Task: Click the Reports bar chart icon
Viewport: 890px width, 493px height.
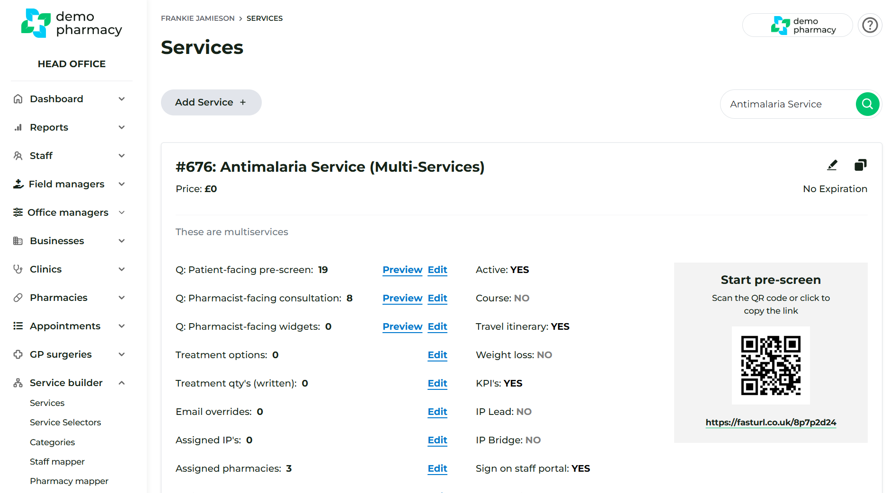Action: pyautogui.click(x=18, y=127)
